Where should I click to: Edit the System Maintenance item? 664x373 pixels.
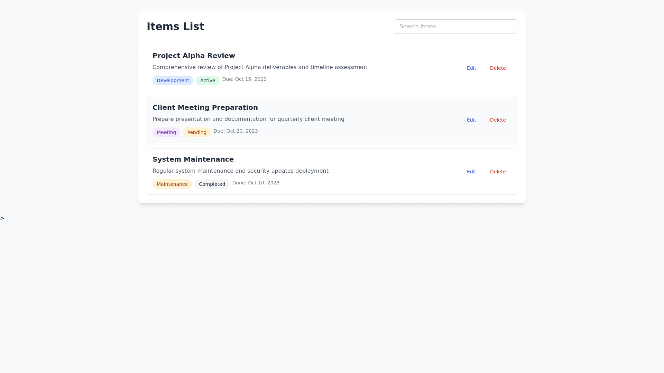coord(471,172)
